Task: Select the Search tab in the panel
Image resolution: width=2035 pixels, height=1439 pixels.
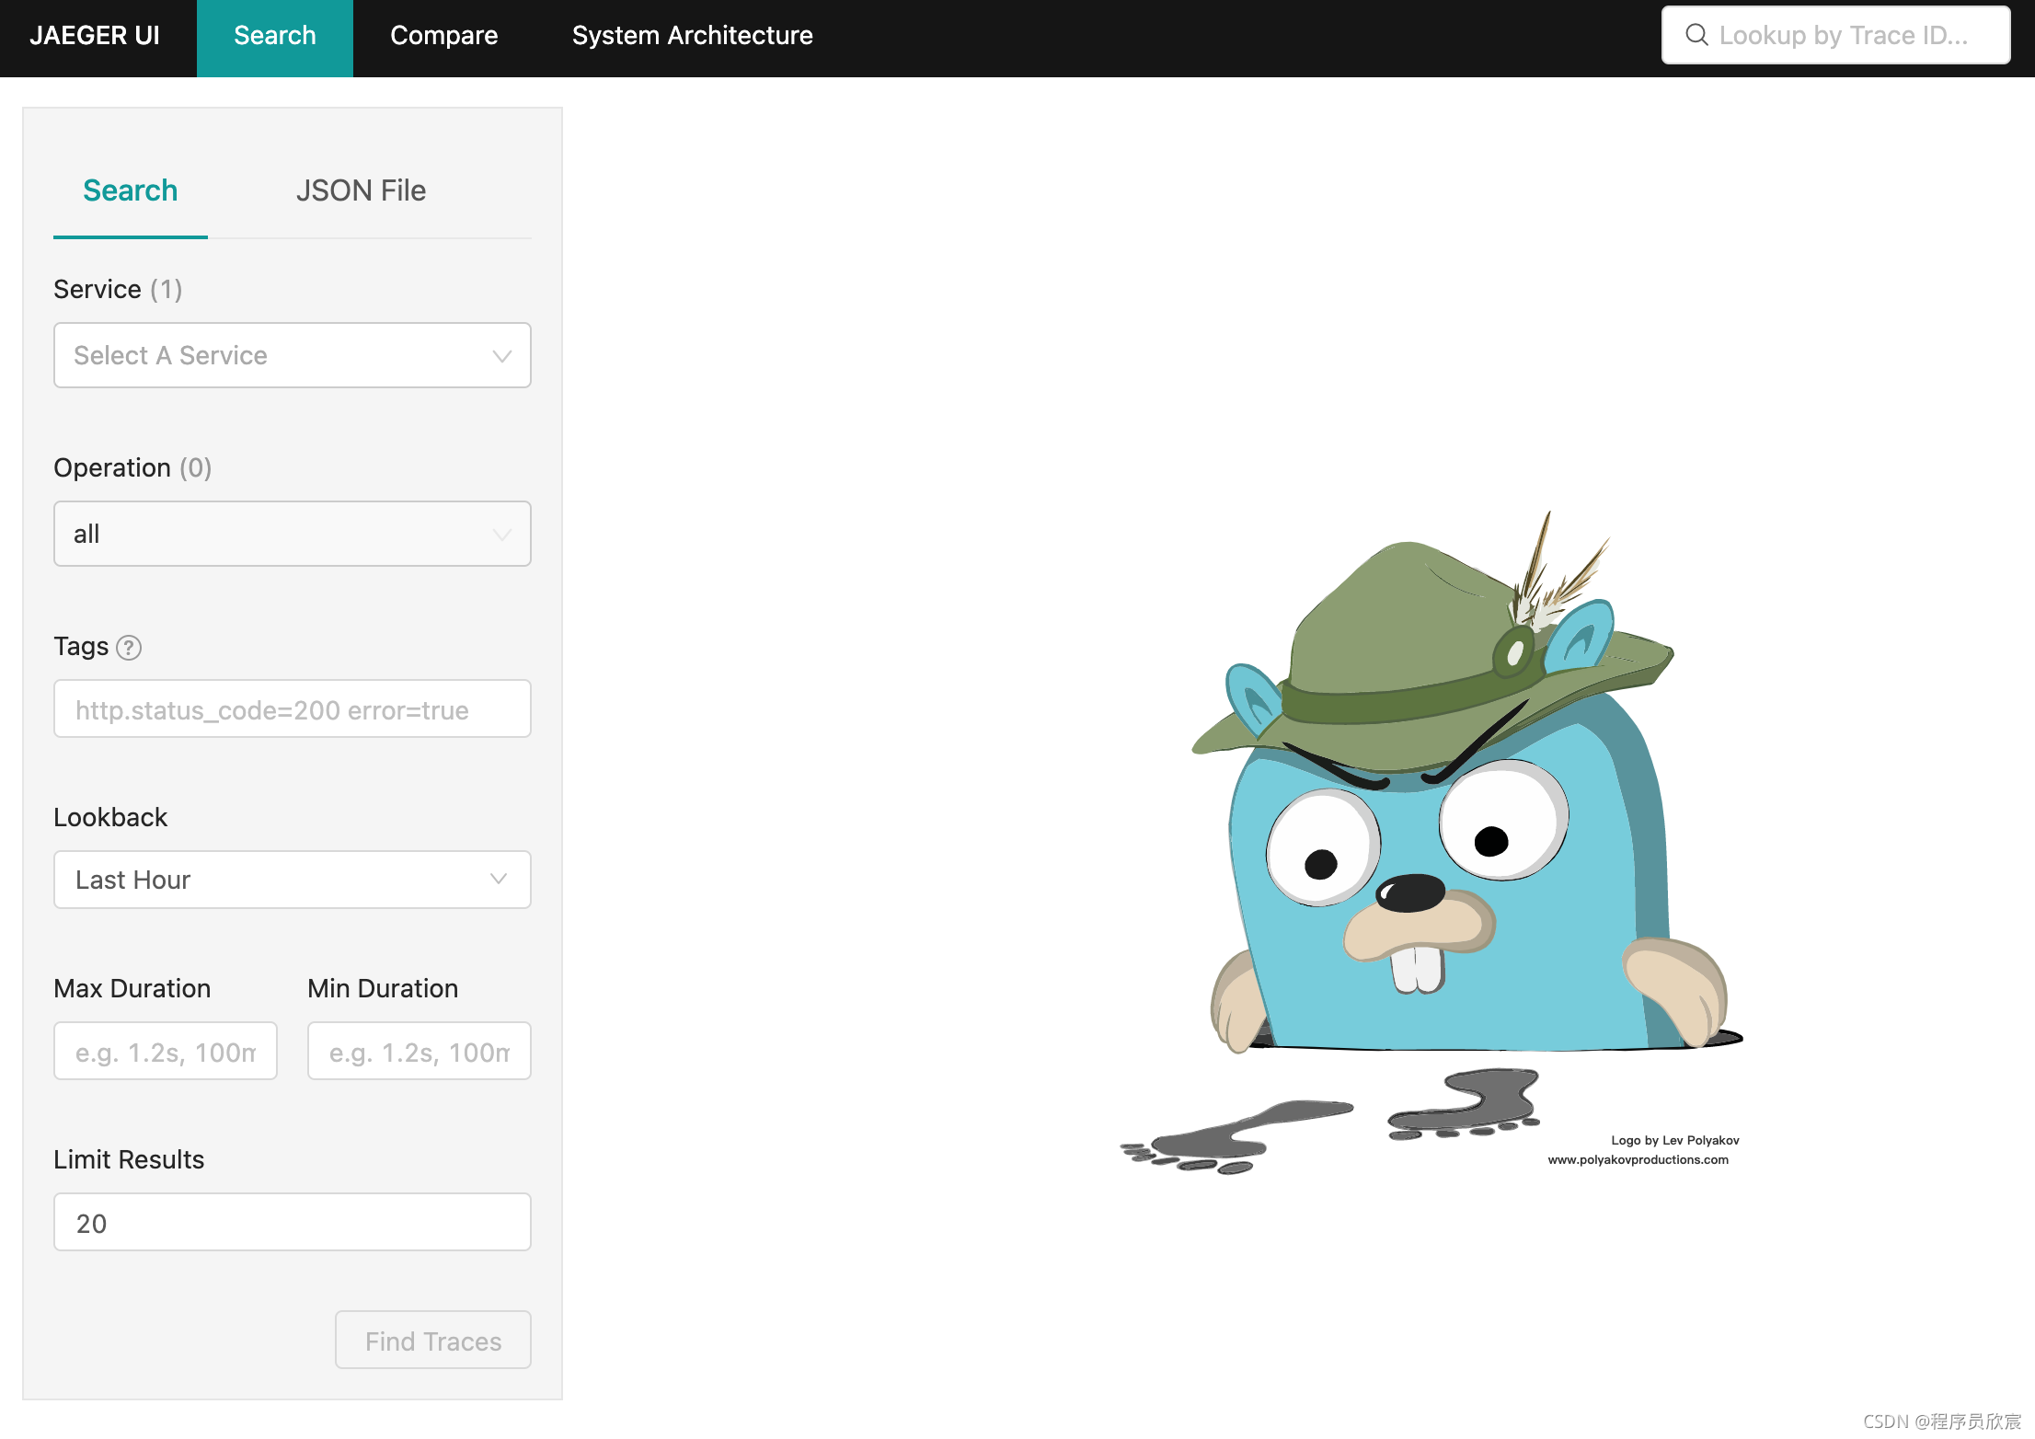Action: coord(130,190)
